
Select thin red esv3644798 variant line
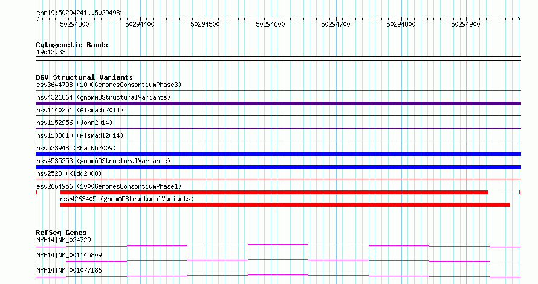278,91
